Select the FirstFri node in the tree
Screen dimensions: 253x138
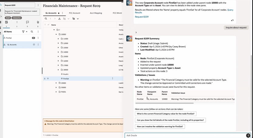66,74
